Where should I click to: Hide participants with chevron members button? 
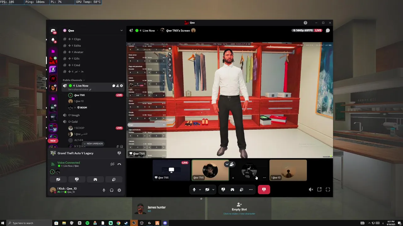click(x=229, y=164)
